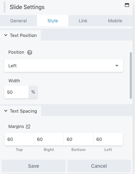Click the Bottom margin input
The width and height of the screenshot is (135, 174).
pyautogui.click(x=78, y=139)
